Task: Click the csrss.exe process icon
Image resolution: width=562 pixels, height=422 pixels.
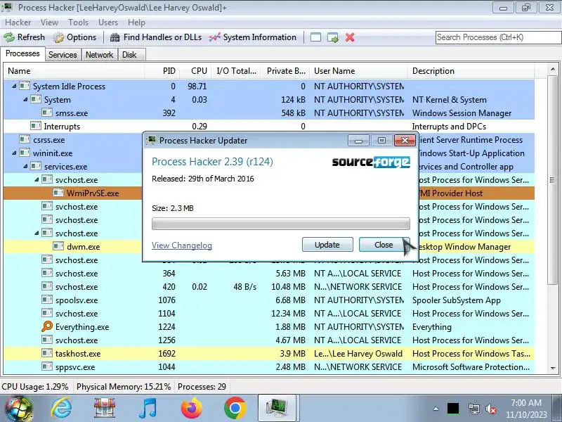Action: pos(25,139)
